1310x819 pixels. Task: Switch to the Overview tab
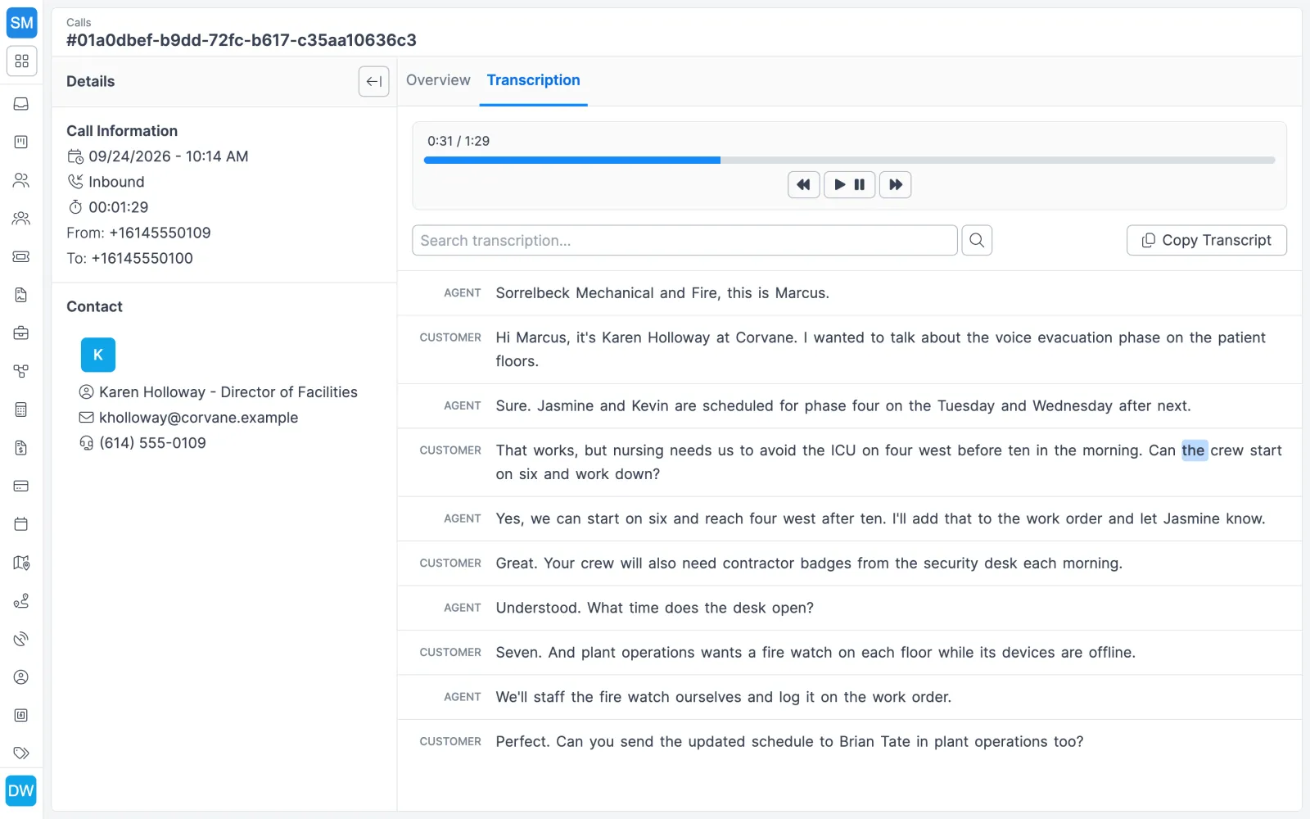438,80
